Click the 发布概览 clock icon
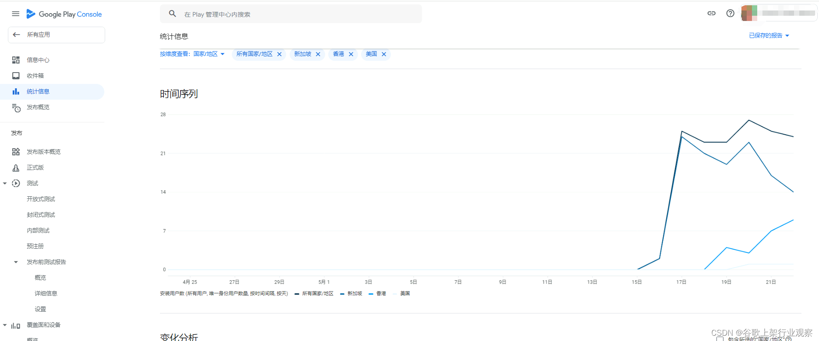Viewport: 819px width, 341px height. 16,108
